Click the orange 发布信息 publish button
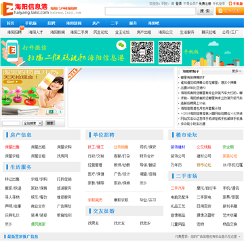244x244 pixels. point(230,11)
